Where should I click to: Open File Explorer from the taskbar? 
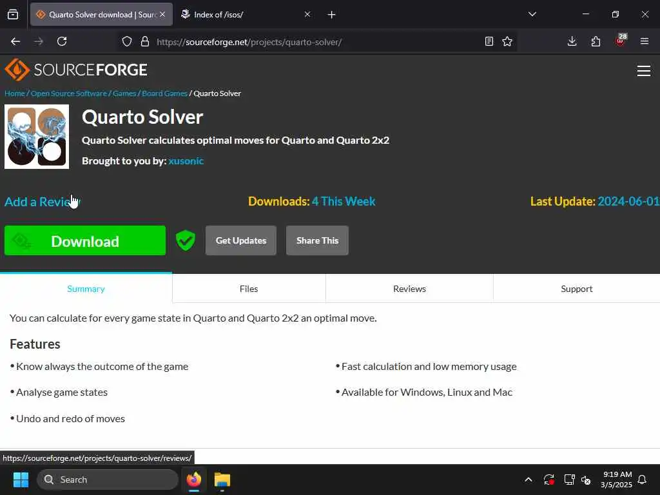tap(222, 480)
